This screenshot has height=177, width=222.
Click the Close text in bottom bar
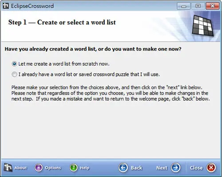(x=196, y=168)
